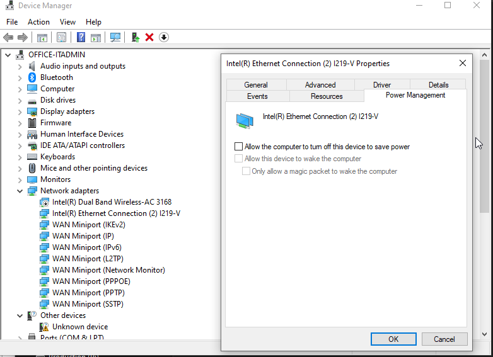Click the Other devices category icon
Image resolution: width=493 pixels, height=357 pixels.
click(32, 315)
